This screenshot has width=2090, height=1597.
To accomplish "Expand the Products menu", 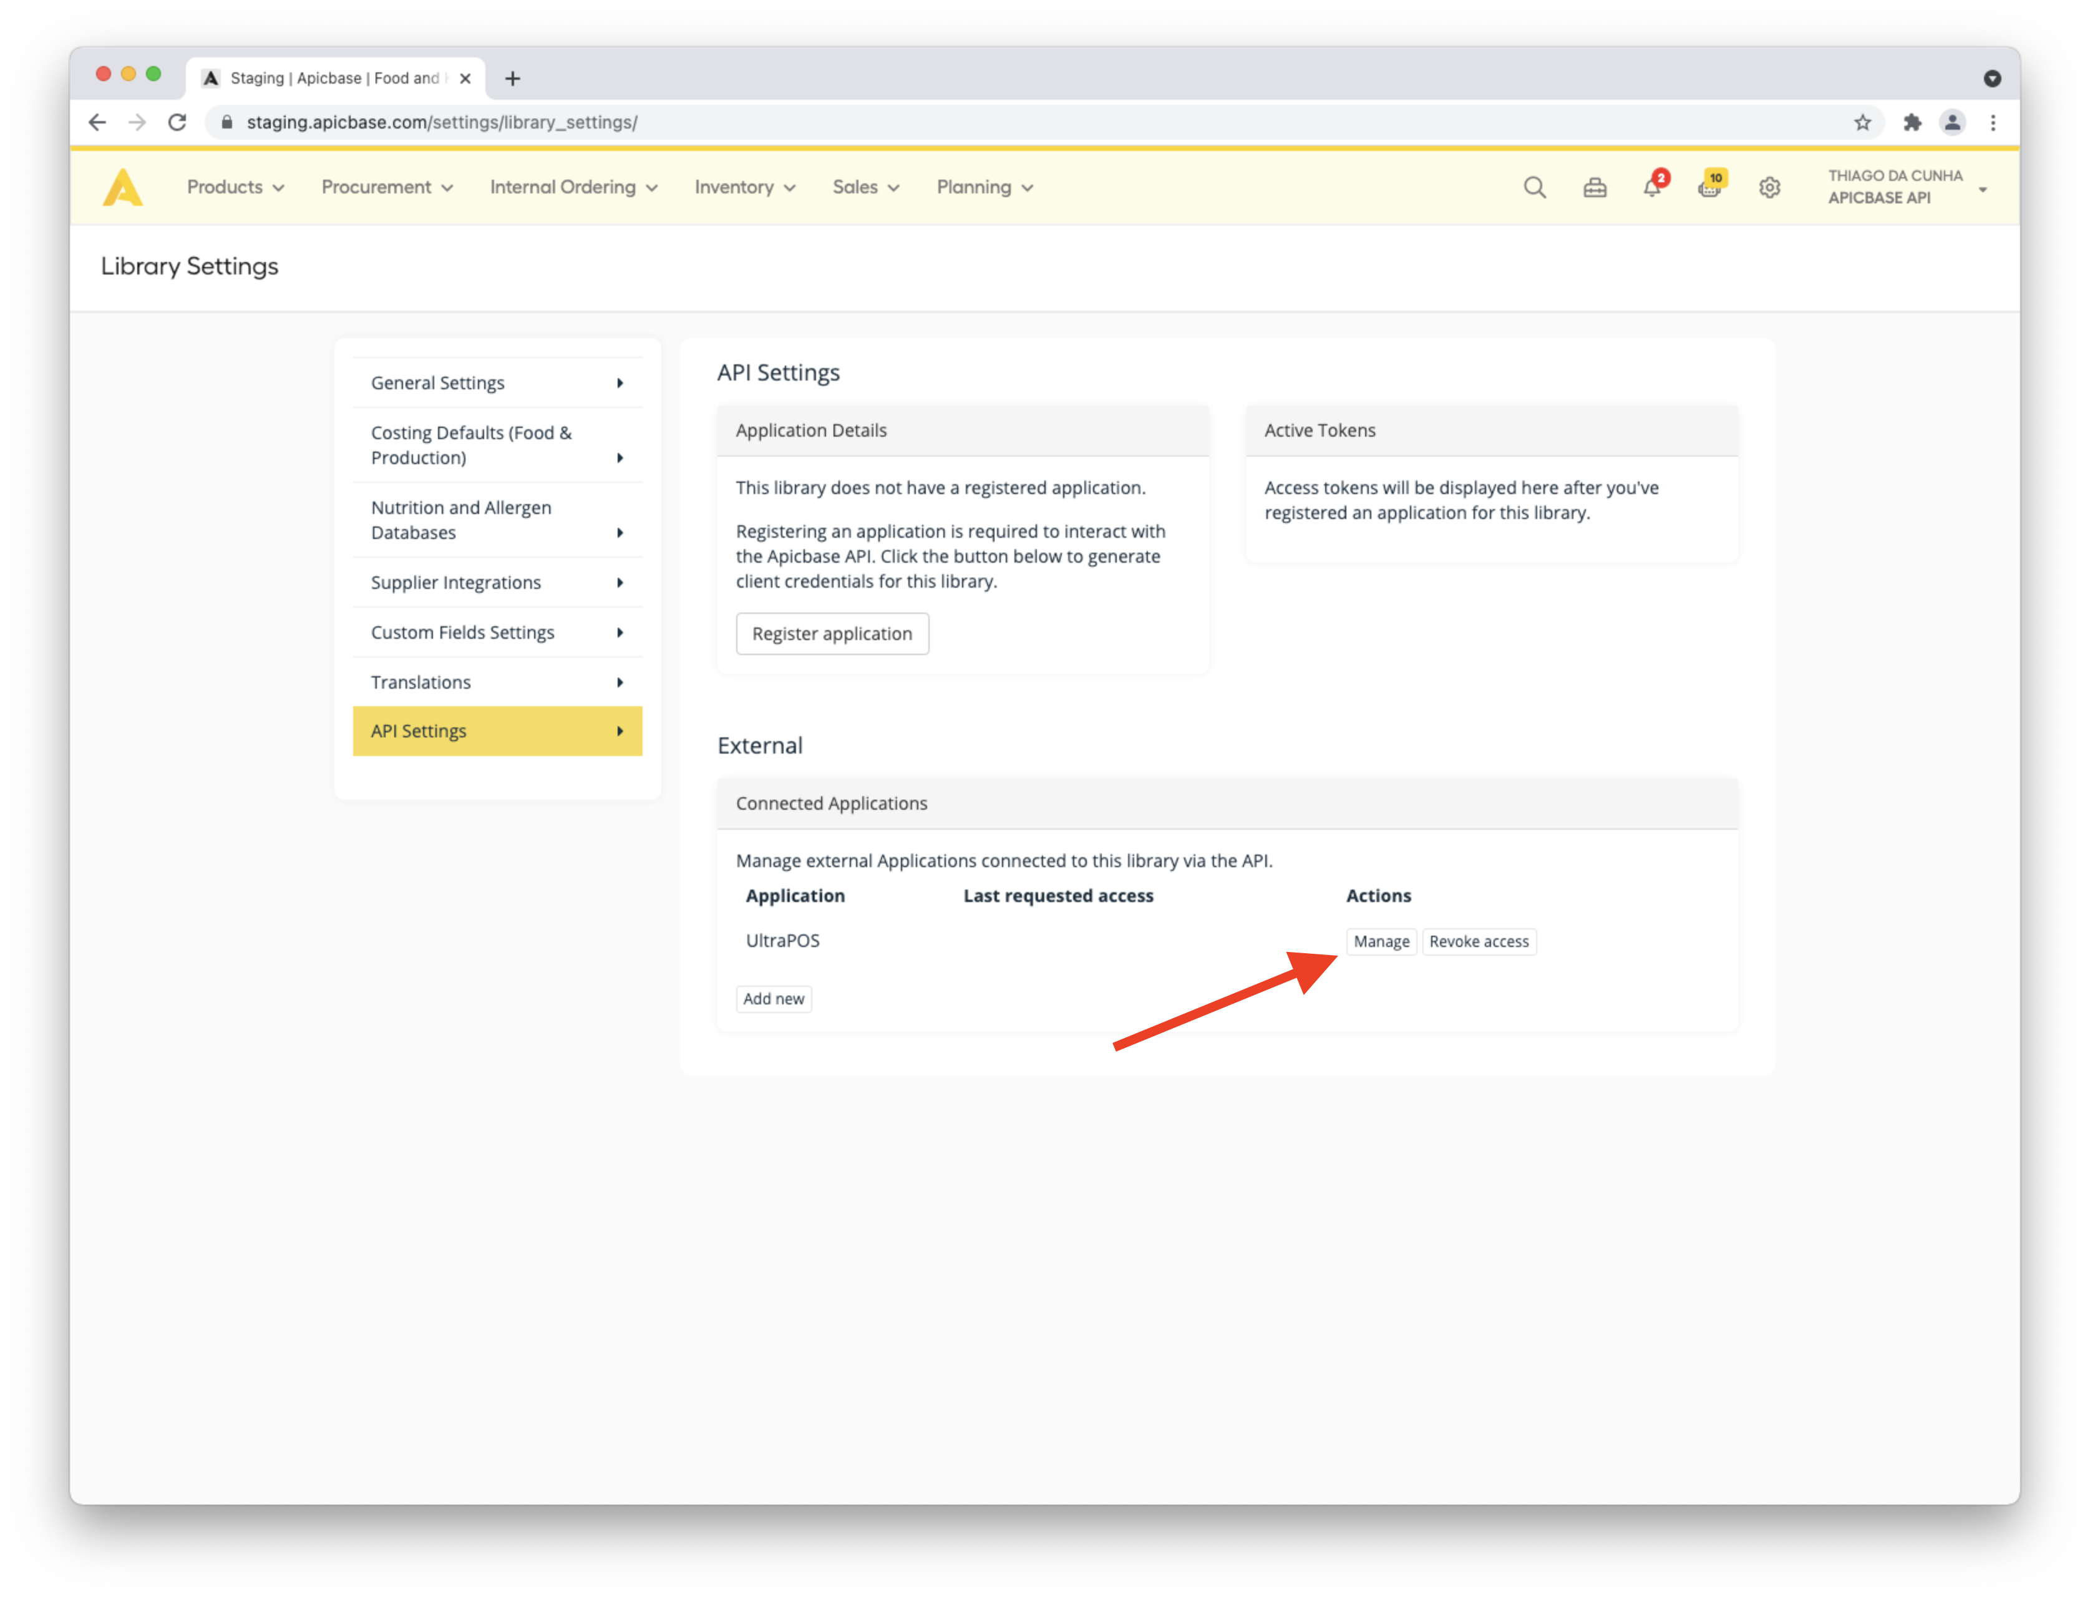I will click(236, 187).
